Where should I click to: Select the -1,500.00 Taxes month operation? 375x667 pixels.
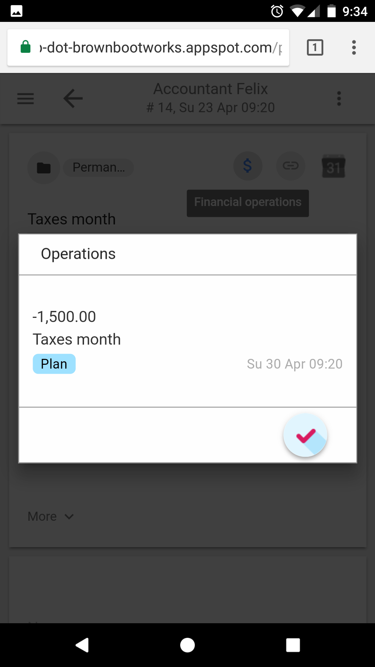pos(139,328)
